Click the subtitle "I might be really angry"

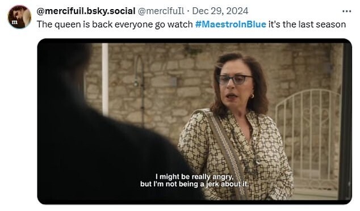point(194,177)
